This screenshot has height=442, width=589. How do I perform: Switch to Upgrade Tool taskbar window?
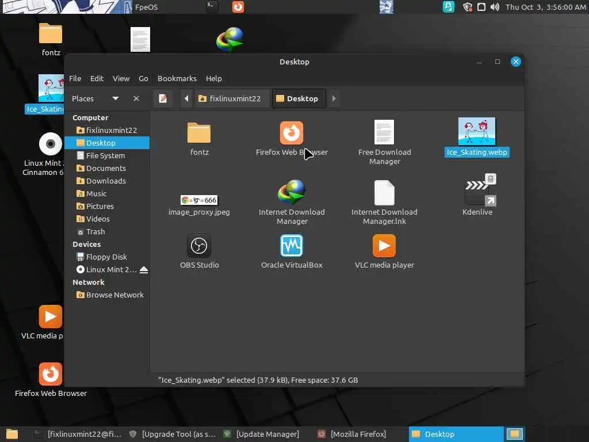[173, 434]
